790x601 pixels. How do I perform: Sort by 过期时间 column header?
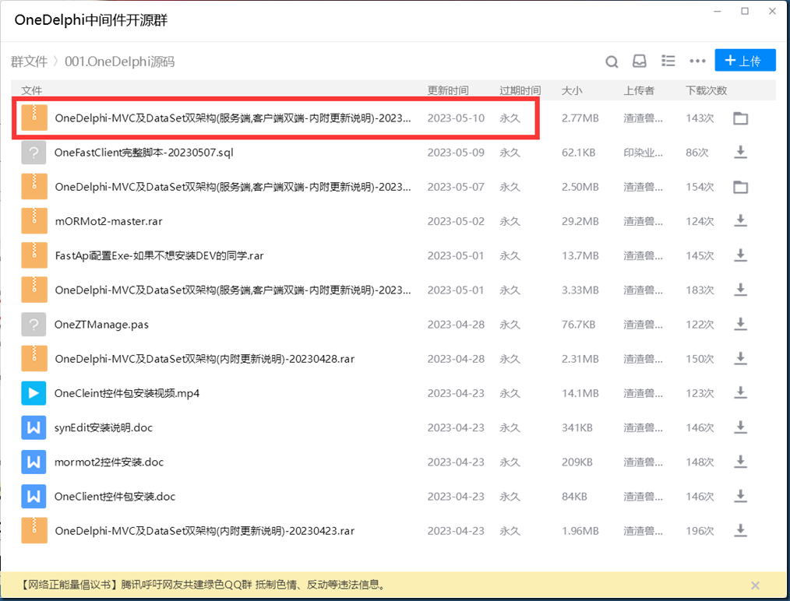click(520, 90)
